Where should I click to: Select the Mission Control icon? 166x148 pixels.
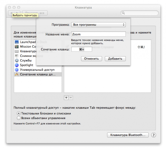pos(17,47)
